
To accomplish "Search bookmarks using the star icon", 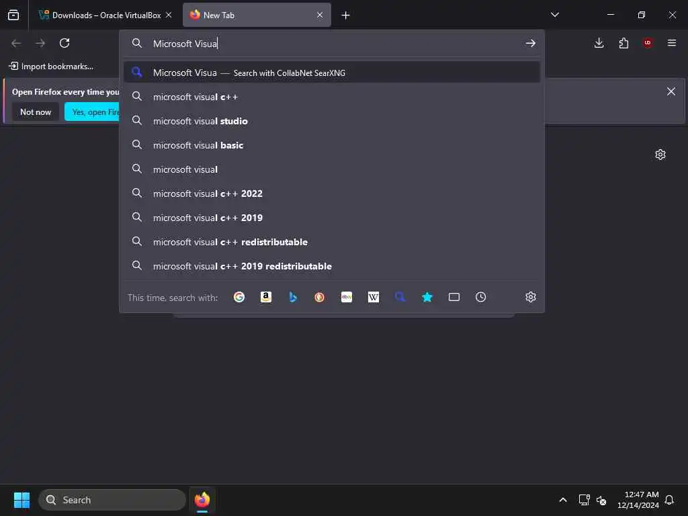I will pos(427,297).
